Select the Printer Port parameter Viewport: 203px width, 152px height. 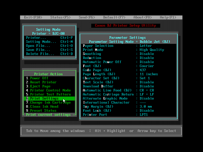tap(129, 115)
